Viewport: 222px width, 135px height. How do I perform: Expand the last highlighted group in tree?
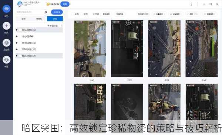click(17, 56)
